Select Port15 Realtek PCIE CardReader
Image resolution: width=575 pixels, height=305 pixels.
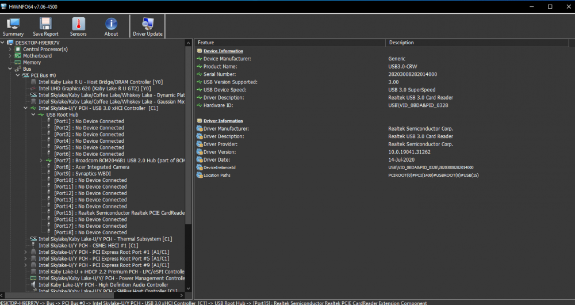(119, 213)
